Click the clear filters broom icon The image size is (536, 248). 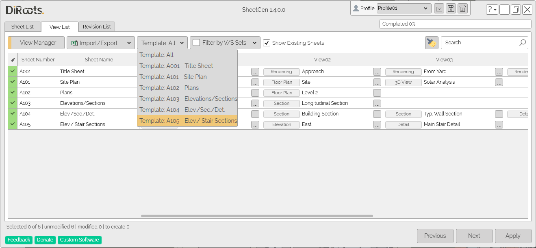coord(432,43)
